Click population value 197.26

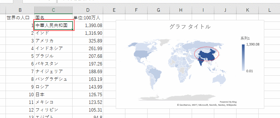[88, 64]
